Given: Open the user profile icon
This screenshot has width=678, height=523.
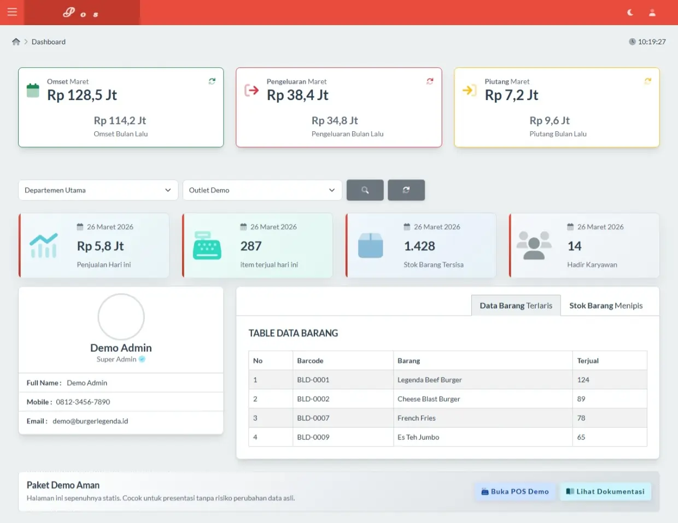Looking at the screenshot, I should pyautogui.click(x=652, y=13).
